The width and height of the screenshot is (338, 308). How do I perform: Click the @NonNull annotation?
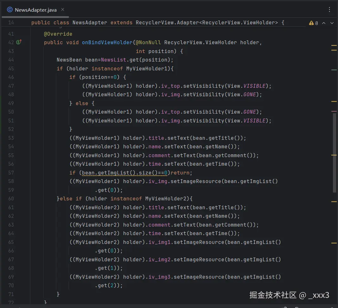click(148, 43)
